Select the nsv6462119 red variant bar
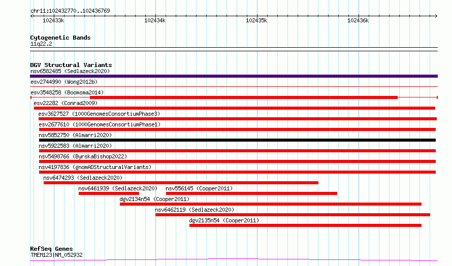The image size is (452, 266). (293, 215)
